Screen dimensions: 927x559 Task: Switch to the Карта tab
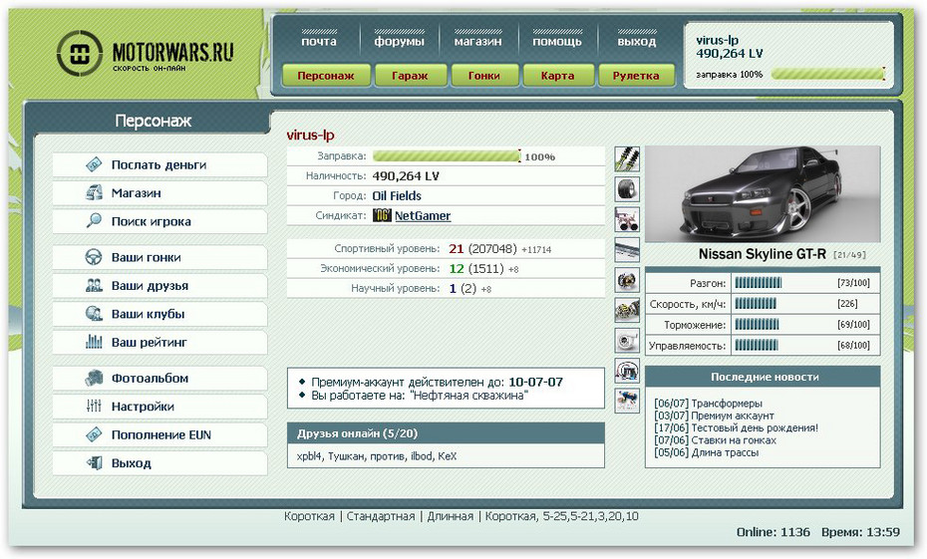pos(557,76)
